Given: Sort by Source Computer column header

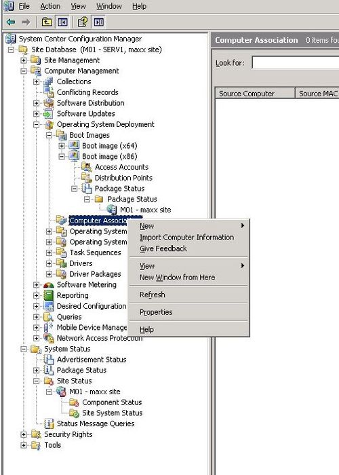Looking at the screenshot, I should [255, 94].
